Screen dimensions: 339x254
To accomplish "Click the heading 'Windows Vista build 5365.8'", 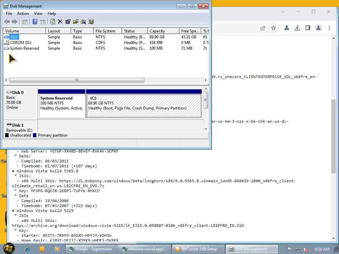I will tap(47, 171).
